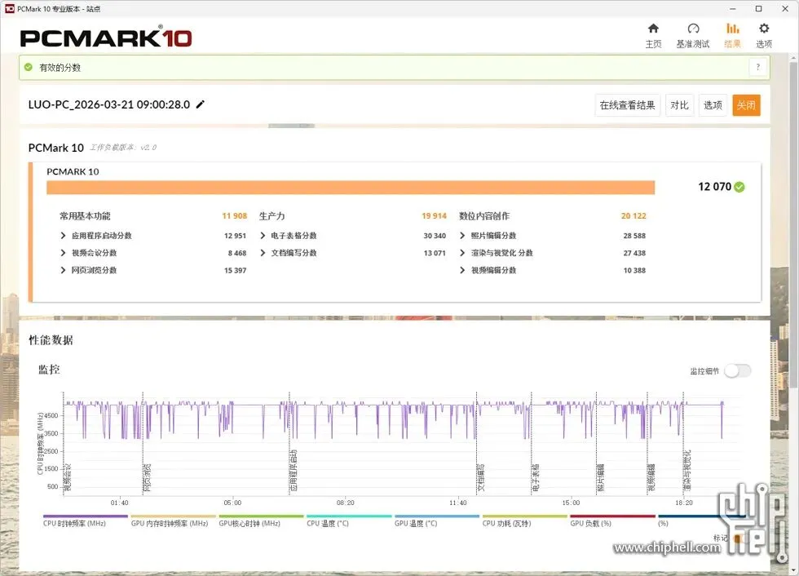This screenshot has width=799, height=576.
Task: Expand 渲染与视觉化分数 row
Action: 462,253
